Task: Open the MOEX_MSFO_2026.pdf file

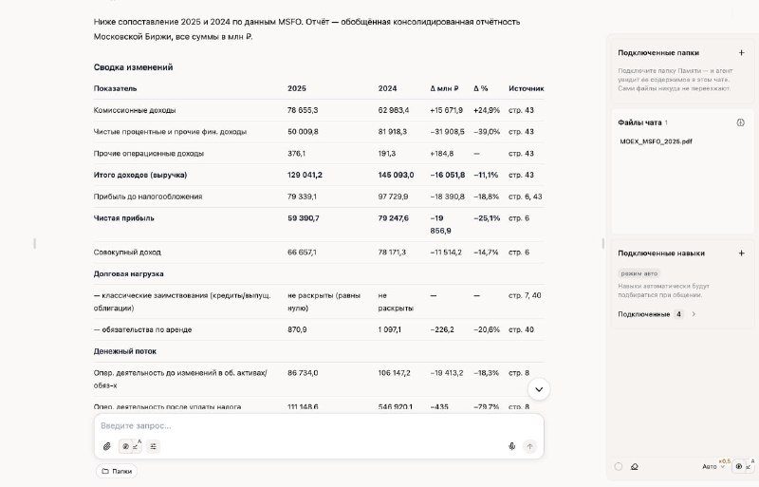Action: 656,141
